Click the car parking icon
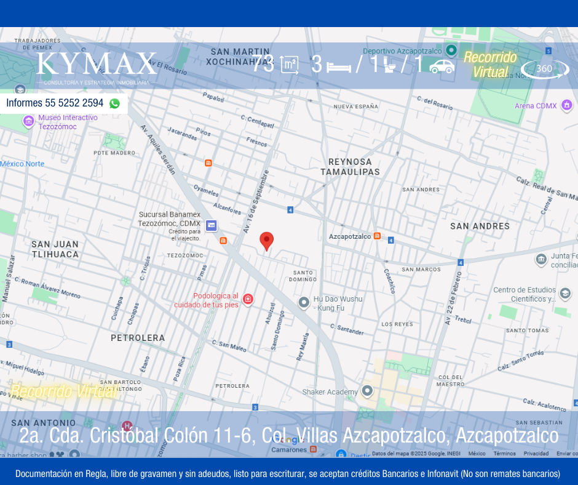 [441, 67]
